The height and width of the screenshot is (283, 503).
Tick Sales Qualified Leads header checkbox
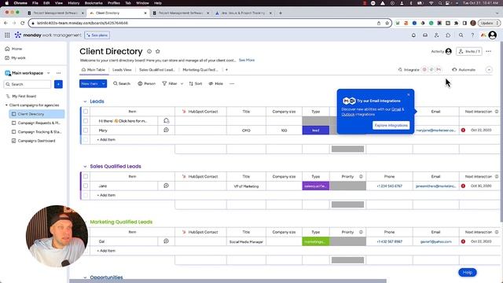[x=86, y=176]
